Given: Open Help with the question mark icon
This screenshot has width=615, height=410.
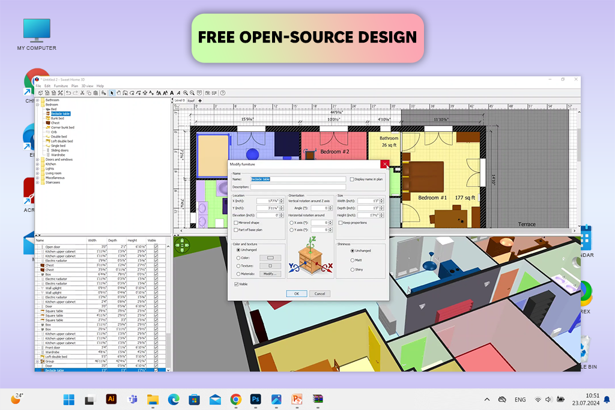Looking at the screenshot, I should 222,93.
